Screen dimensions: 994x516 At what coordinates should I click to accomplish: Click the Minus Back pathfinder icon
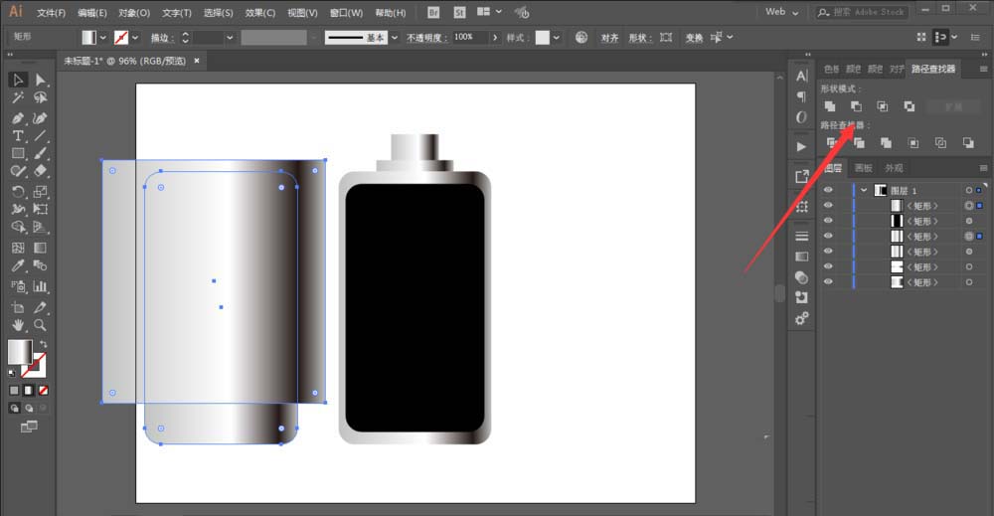click(968, 143)
